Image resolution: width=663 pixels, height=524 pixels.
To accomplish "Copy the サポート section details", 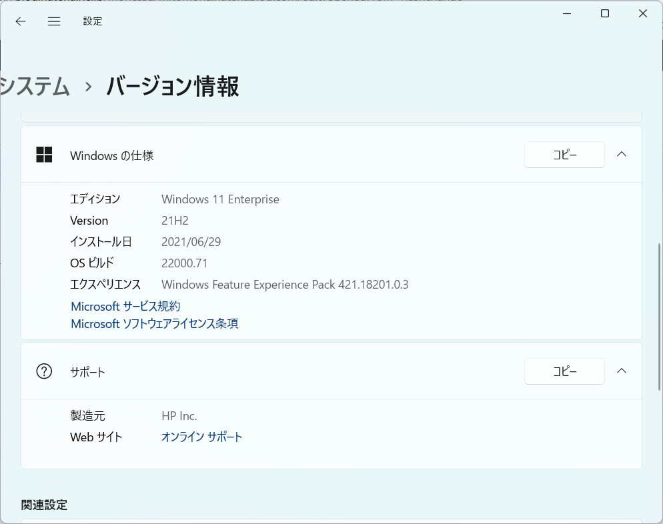I will pyautogui.click(x=564, y=371).
